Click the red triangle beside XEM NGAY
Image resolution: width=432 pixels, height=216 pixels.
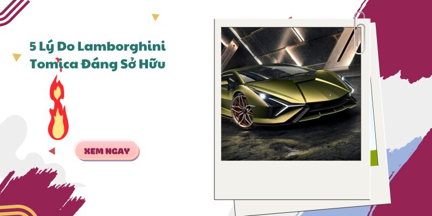tap(52, 151)
